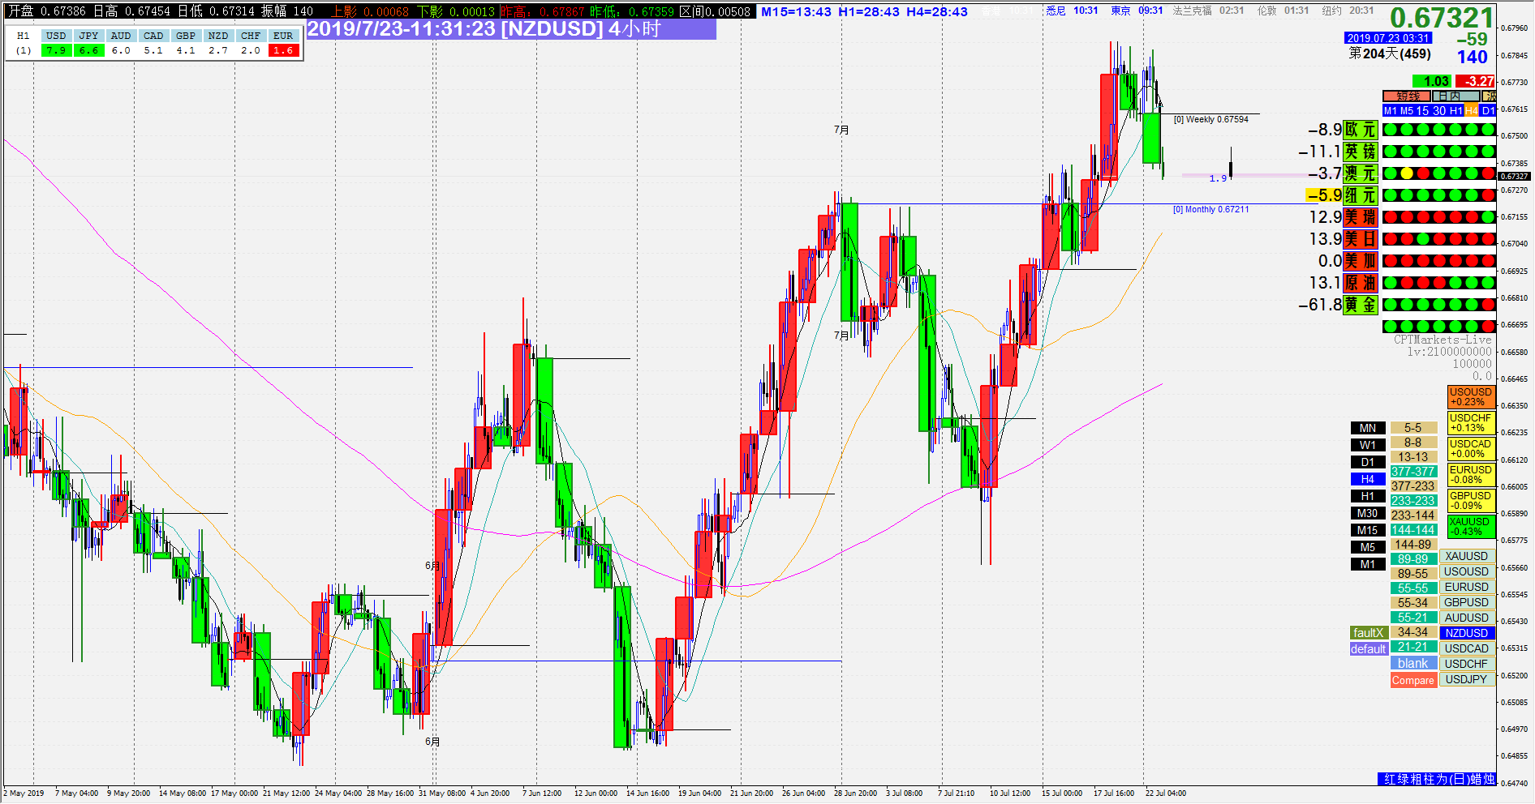Select H4 in the blue timeframe strip
The image size is (1535, 804).
(x=1472, y=111)
